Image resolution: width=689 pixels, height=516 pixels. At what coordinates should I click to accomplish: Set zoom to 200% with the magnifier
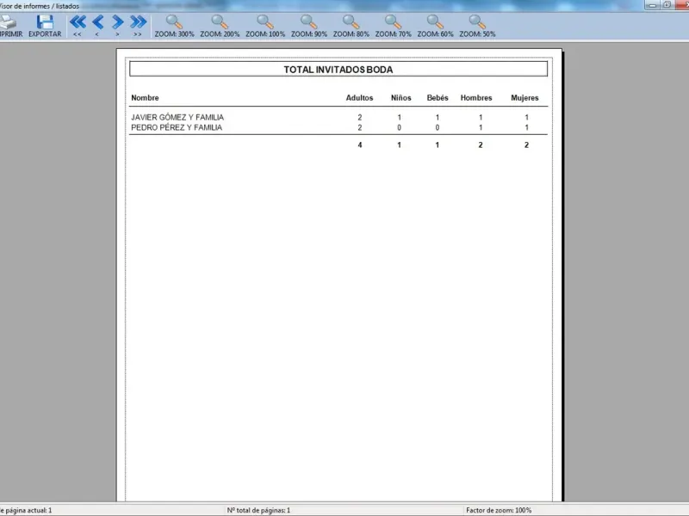(220, 22)
